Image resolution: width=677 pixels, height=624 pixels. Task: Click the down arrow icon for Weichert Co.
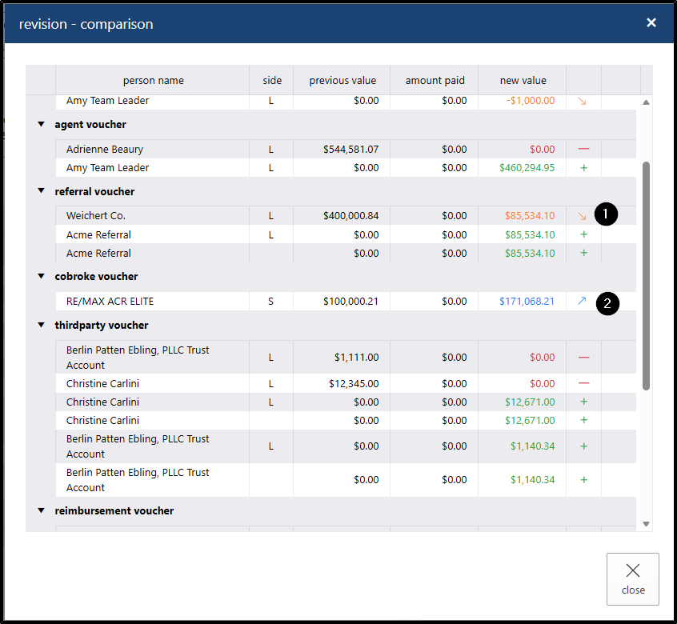(583, 216)
